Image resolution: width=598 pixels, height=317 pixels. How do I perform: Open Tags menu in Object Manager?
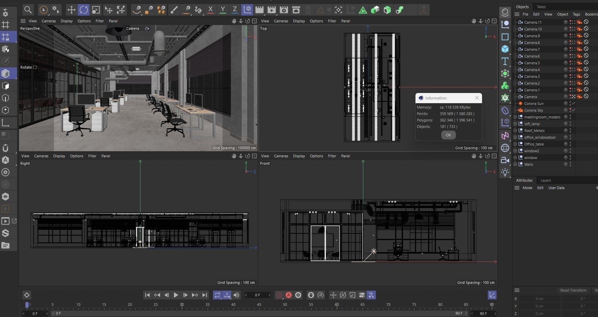coord(576,14)
